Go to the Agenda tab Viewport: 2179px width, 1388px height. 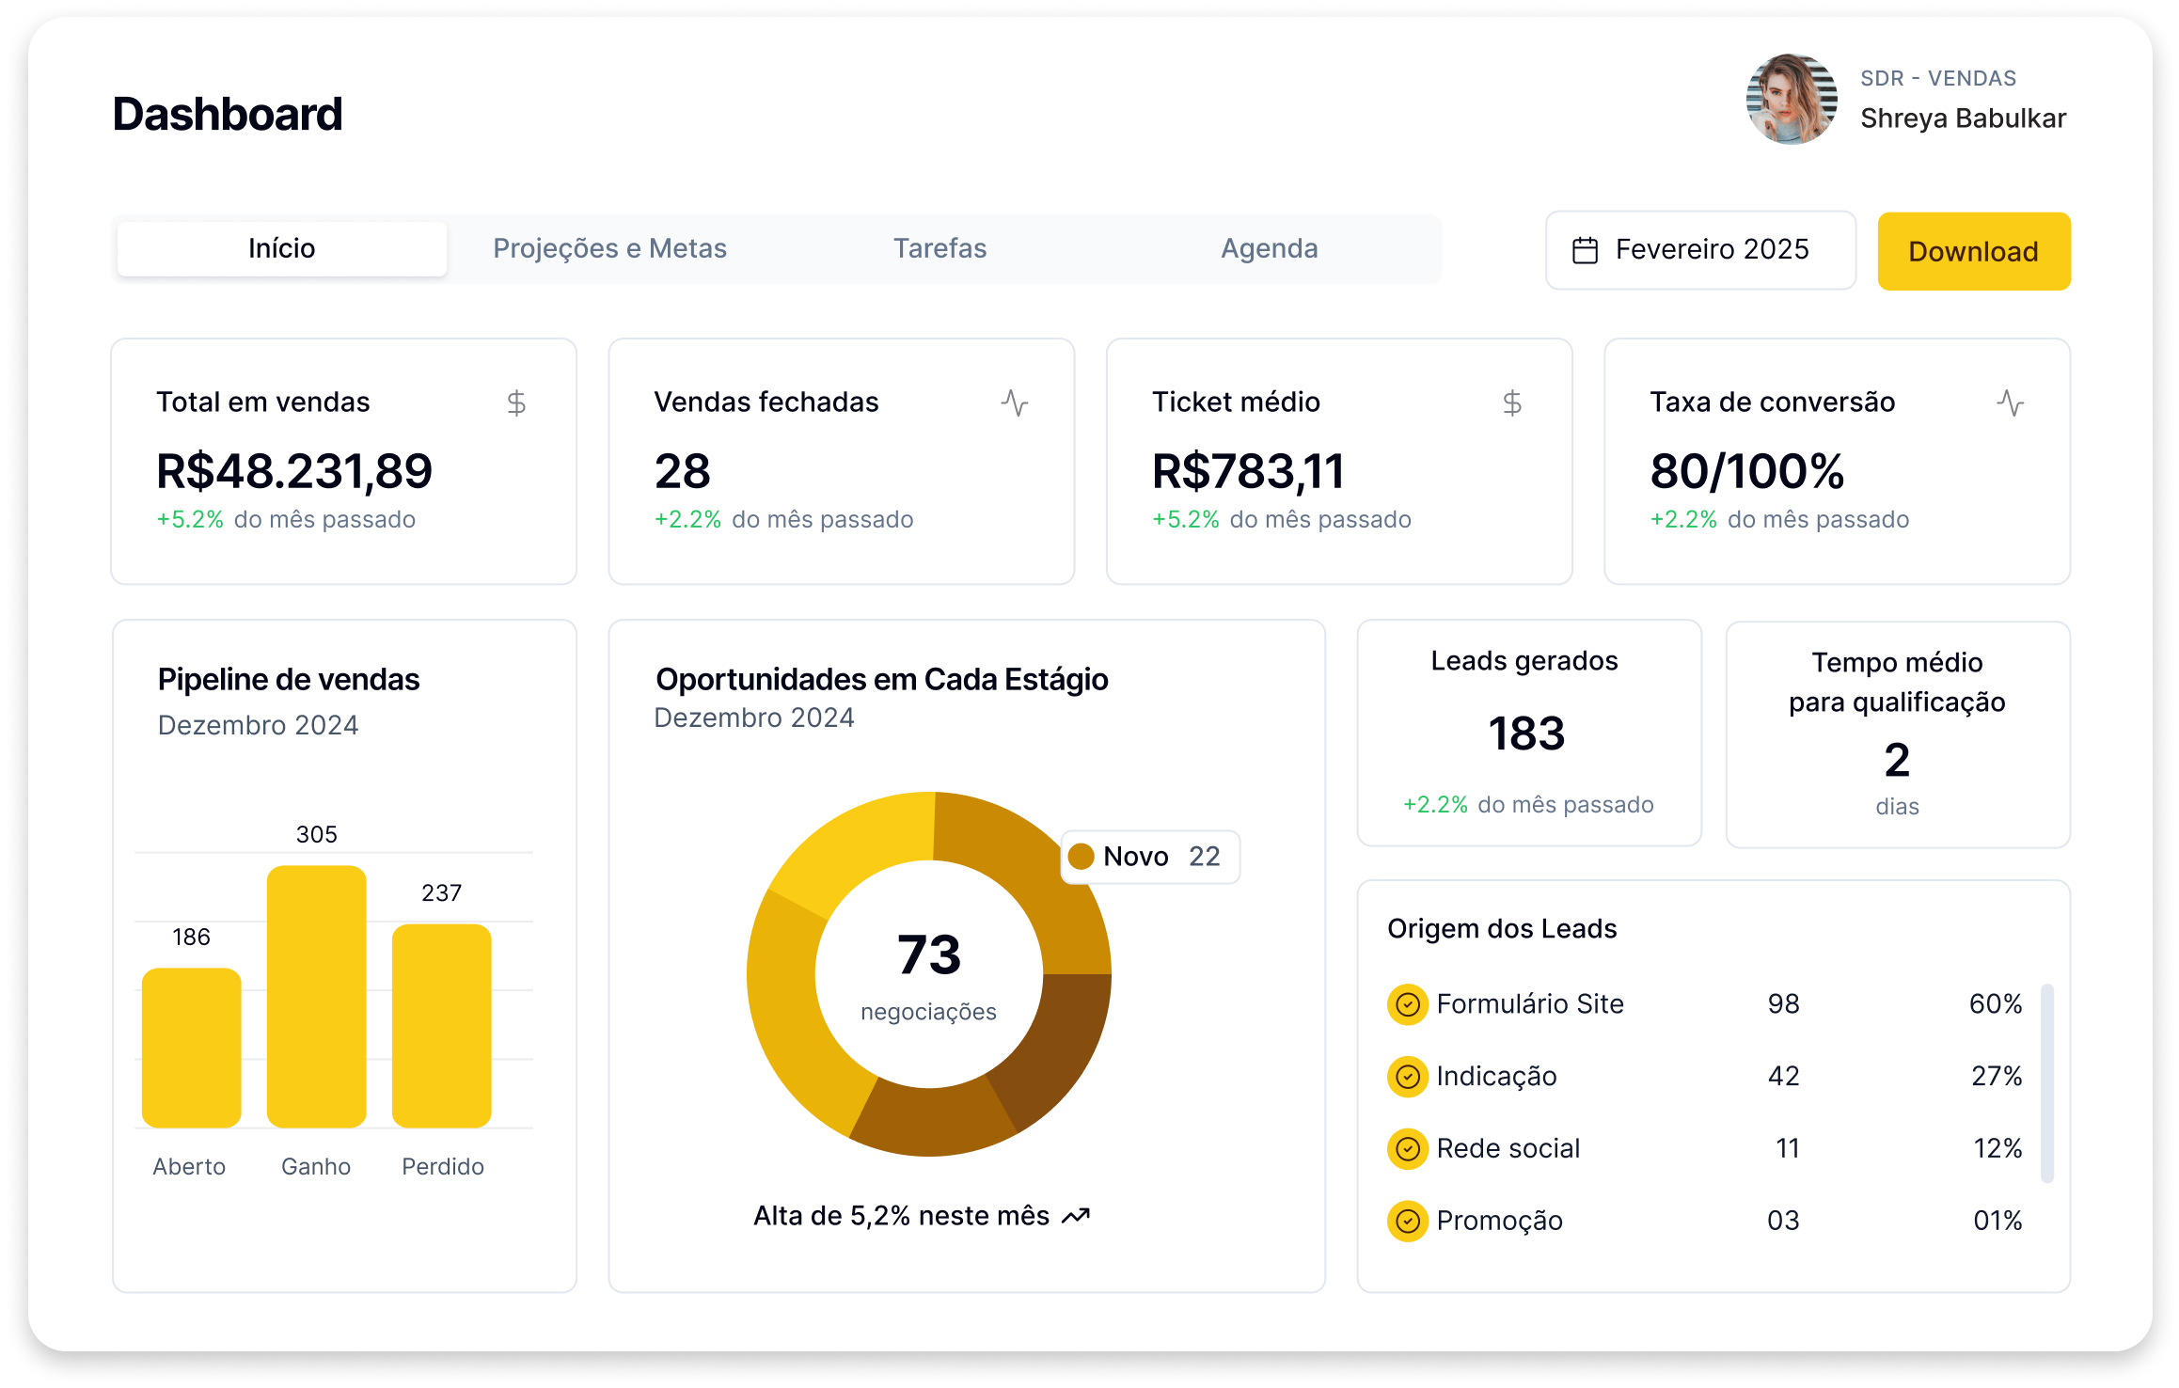pyautogui.click(x=1269, y=248)
